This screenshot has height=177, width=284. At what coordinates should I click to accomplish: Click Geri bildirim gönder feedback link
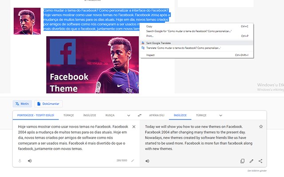click(x=257, y=171)
